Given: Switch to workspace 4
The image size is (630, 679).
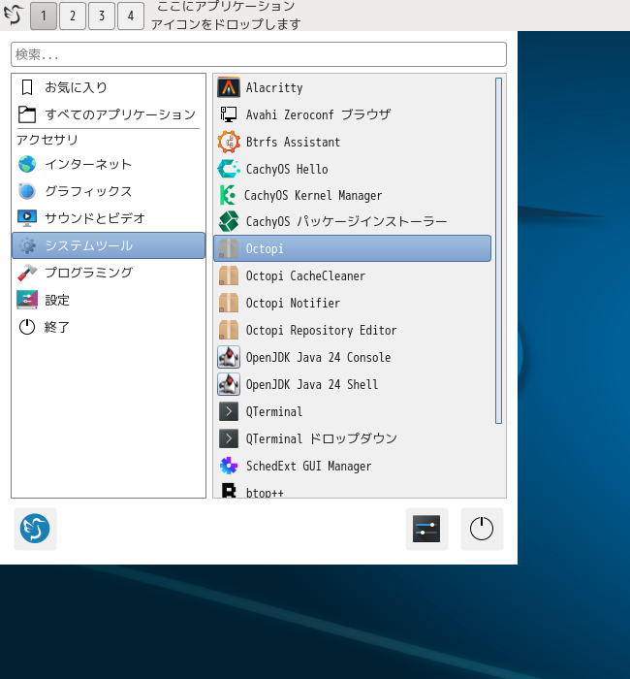Looking at the screenshot, I should point(131,16).
